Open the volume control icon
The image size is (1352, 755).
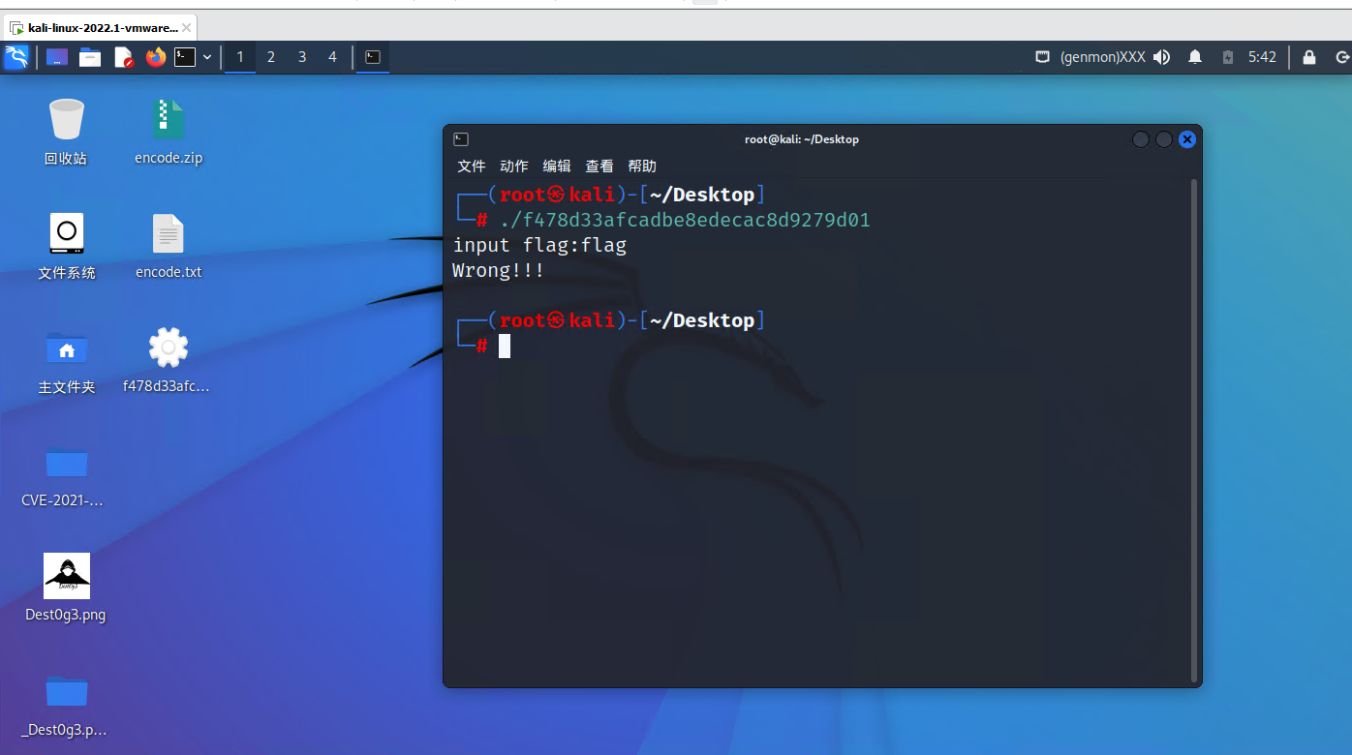[1162, 57]
